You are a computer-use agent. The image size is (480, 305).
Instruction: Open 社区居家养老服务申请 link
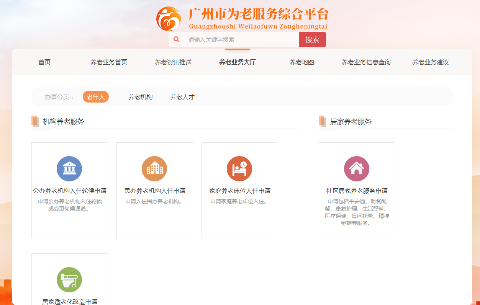(357, 191)
